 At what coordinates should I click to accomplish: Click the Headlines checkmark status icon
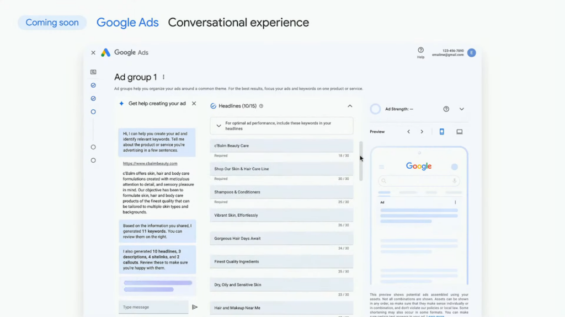pos(214,106)
